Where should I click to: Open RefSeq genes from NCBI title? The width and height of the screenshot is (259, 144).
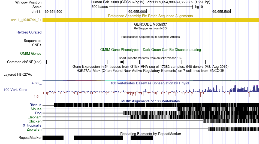[150, 28]
